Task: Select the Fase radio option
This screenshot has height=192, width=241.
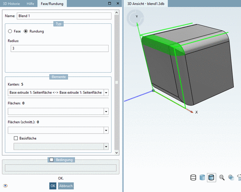Action: tap(10, 31)
